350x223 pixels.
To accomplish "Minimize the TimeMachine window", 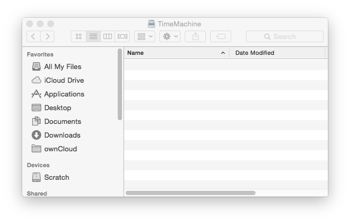I will (40, 24).
